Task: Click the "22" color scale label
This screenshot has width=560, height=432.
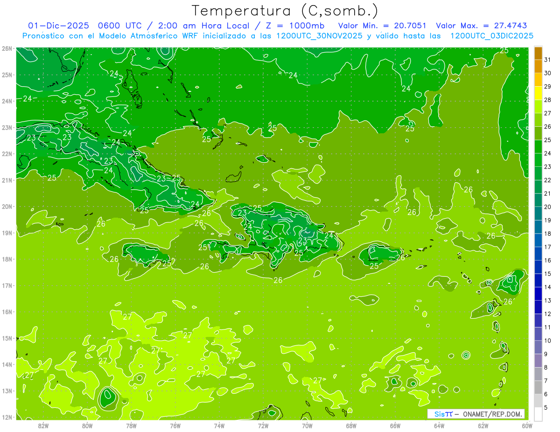Action: click(548, 180)
